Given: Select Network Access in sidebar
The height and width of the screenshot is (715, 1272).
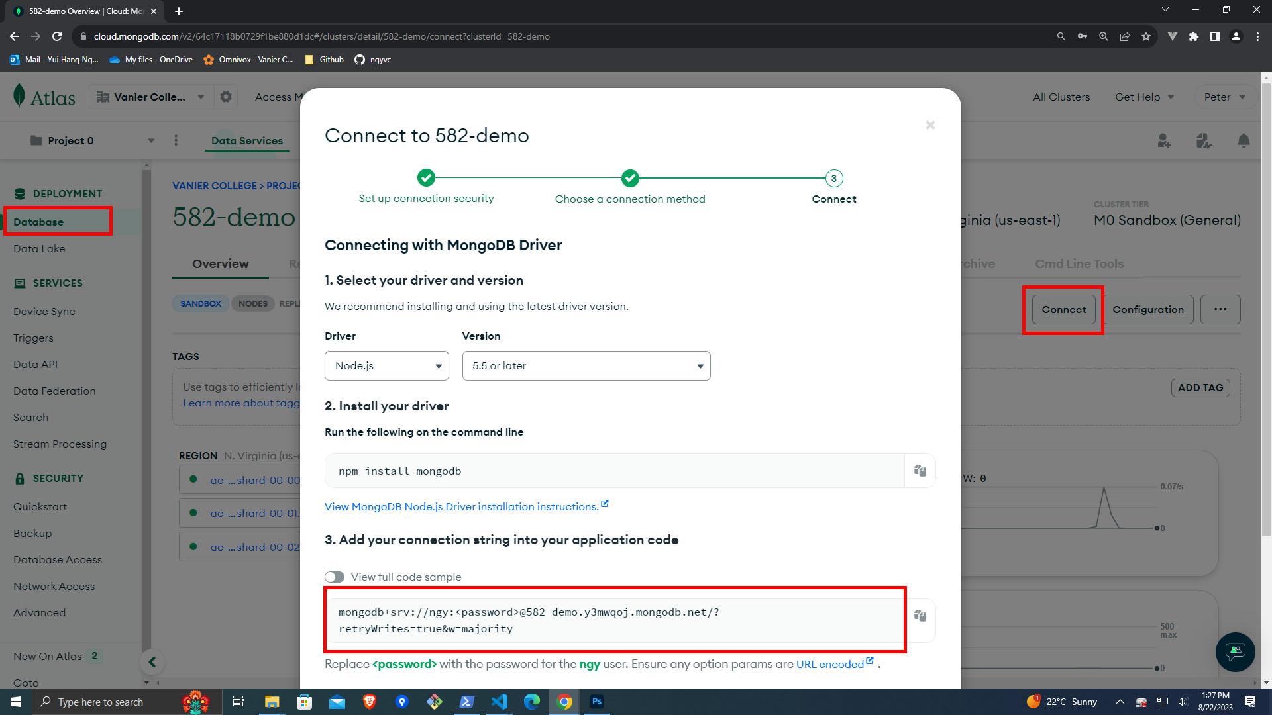Looking at the screenshot, I should pyautogui.click(x=54, y=587).
